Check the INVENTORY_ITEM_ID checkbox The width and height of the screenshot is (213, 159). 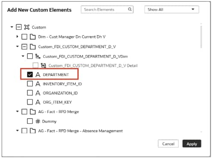click(x=30, y=84)
